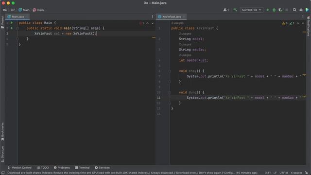
Task: Switch to the XeVinFast.java editor tab
Action: coord(172,17)
